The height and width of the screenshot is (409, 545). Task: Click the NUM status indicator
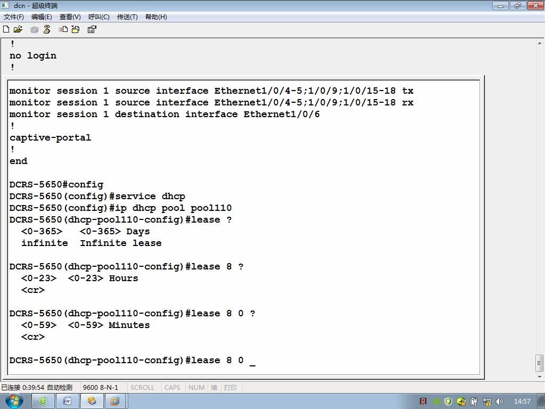coord(196,388)
